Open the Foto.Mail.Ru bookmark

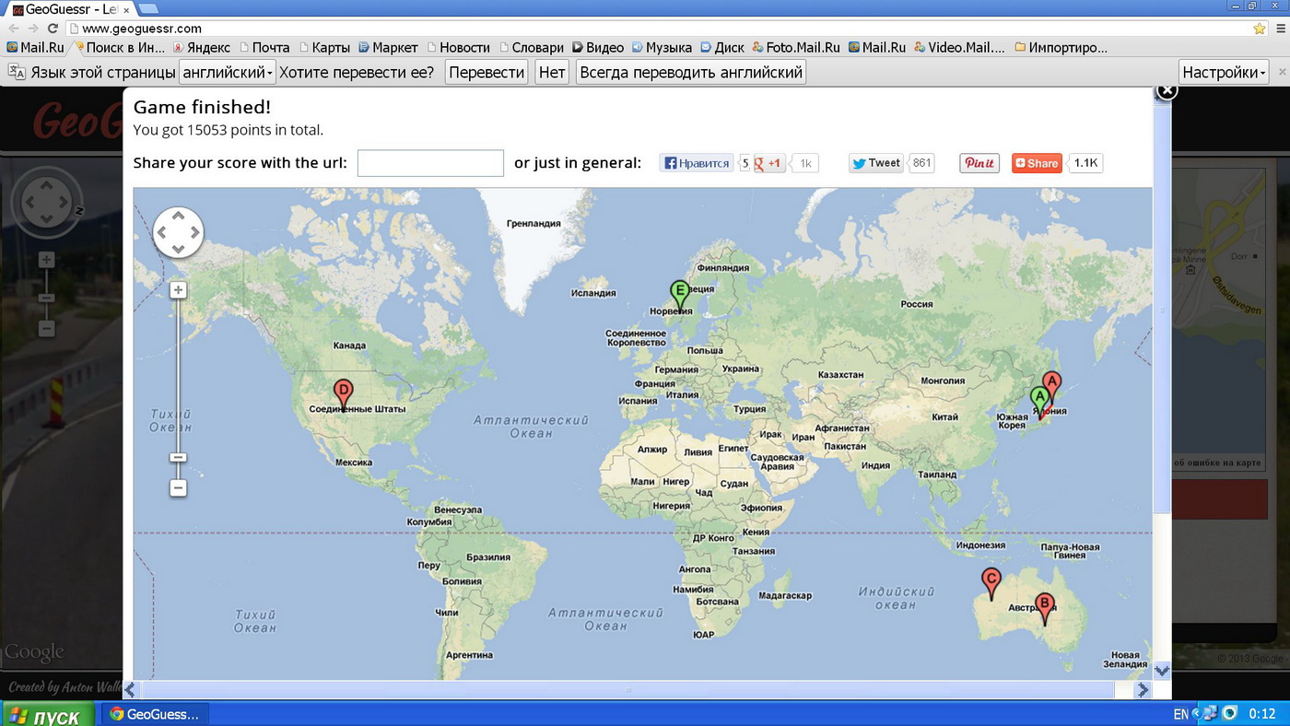coord(796,47)
